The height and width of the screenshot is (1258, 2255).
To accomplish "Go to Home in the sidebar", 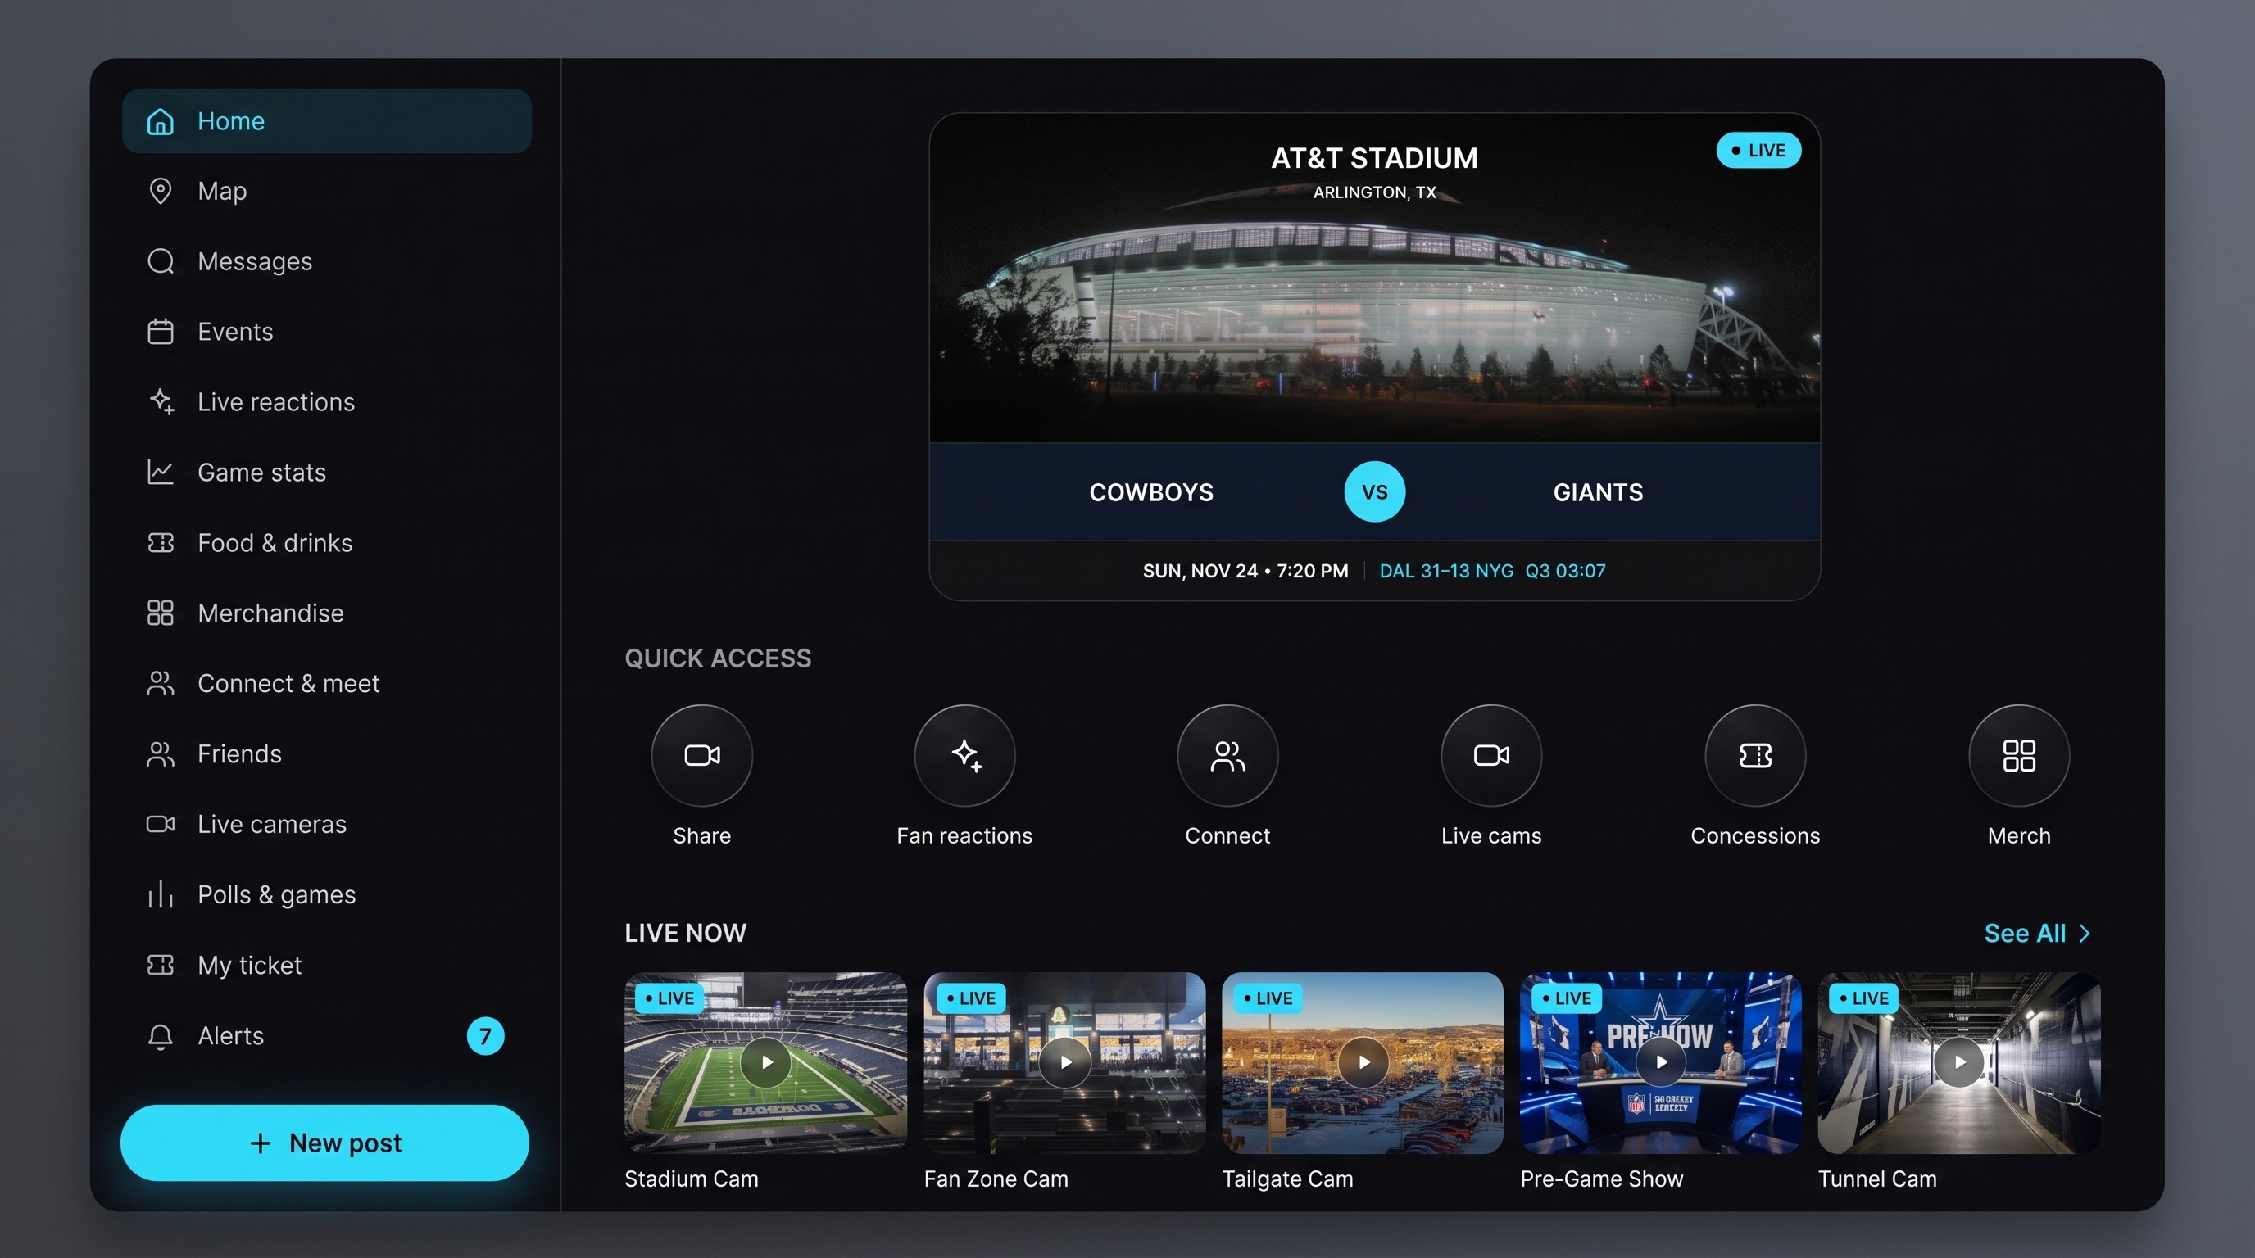I will click(x=326, y=121).
